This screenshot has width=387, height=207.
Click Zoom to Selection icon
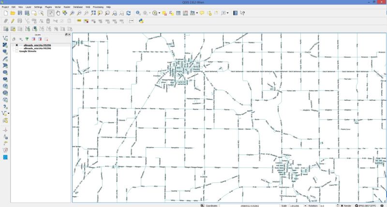coord(100,13)
